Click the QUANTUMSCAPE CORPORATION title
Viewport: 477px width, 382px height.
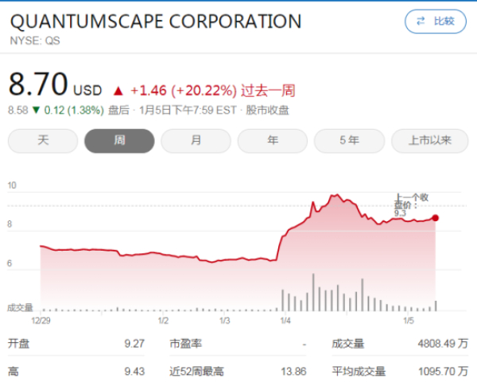(x=156, y=21)
